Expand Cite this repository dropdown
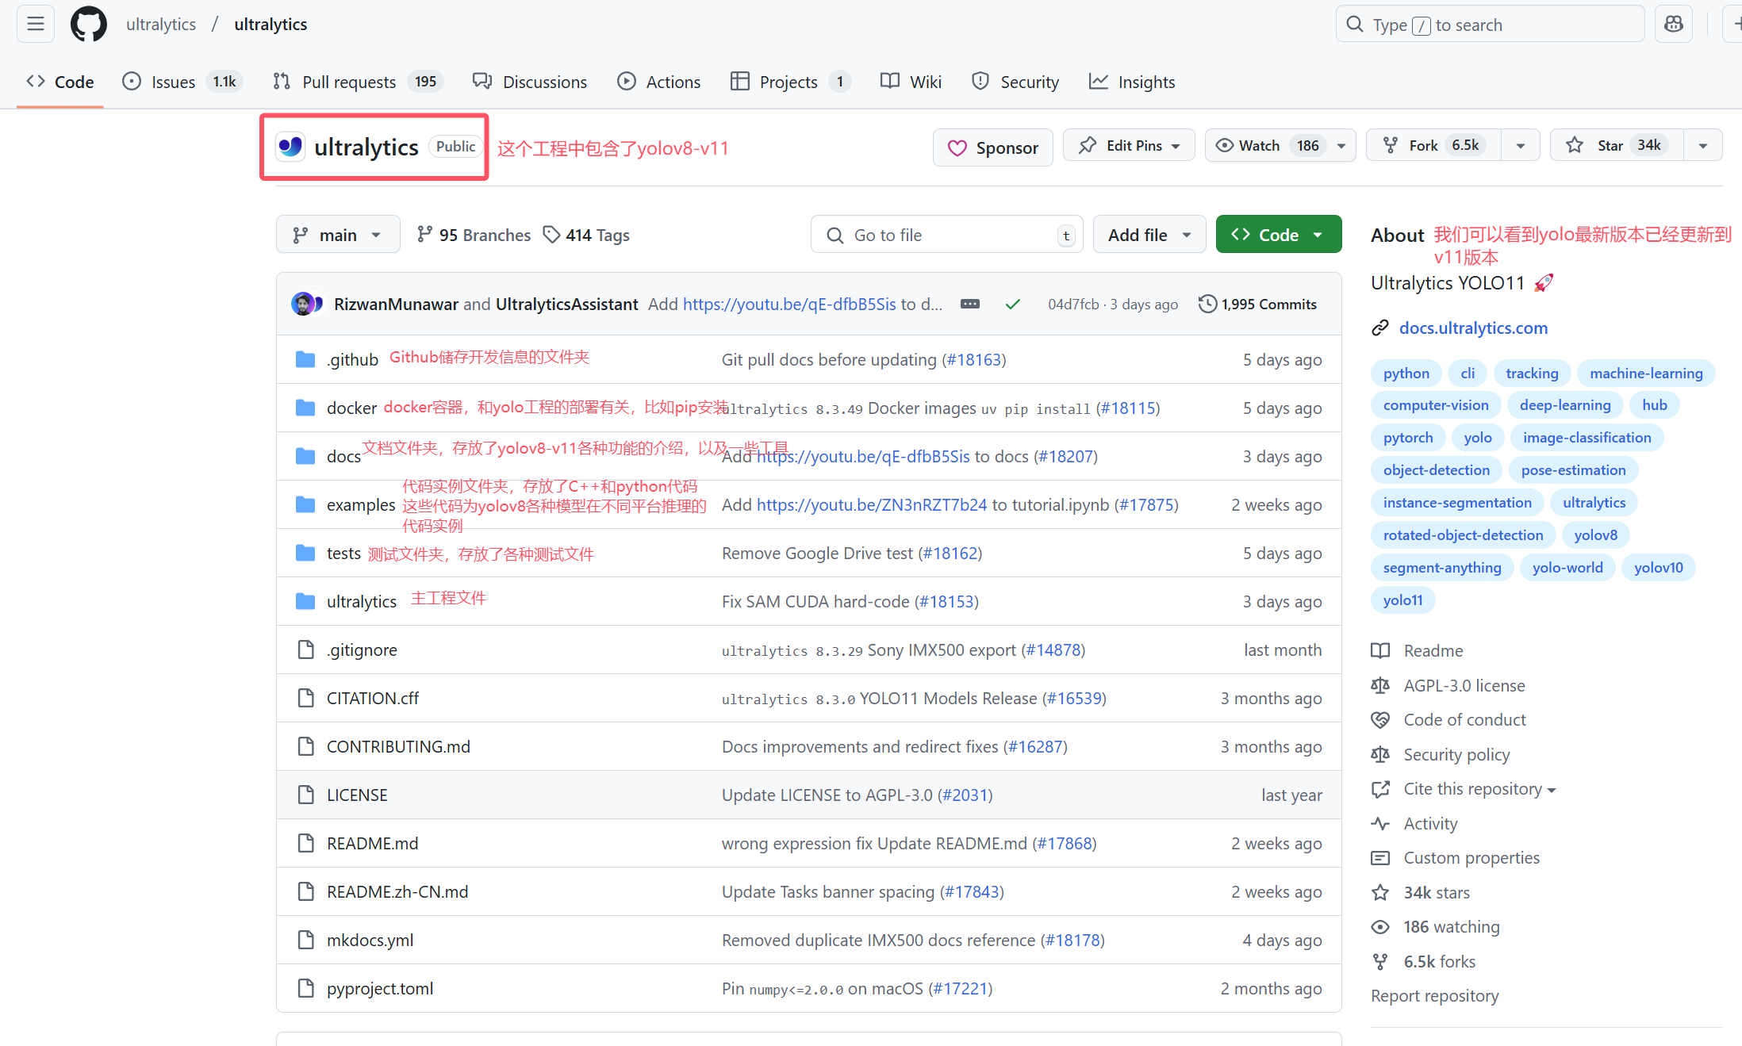Viewport: 1742px width, 1046px height. [x=1479, y=789]
